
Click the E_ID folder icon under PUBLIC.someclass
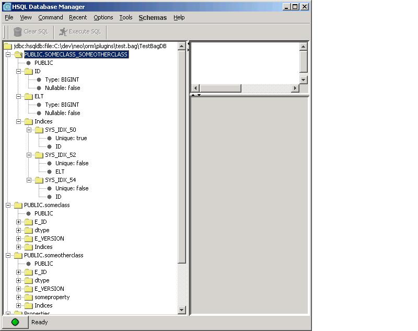29,222
